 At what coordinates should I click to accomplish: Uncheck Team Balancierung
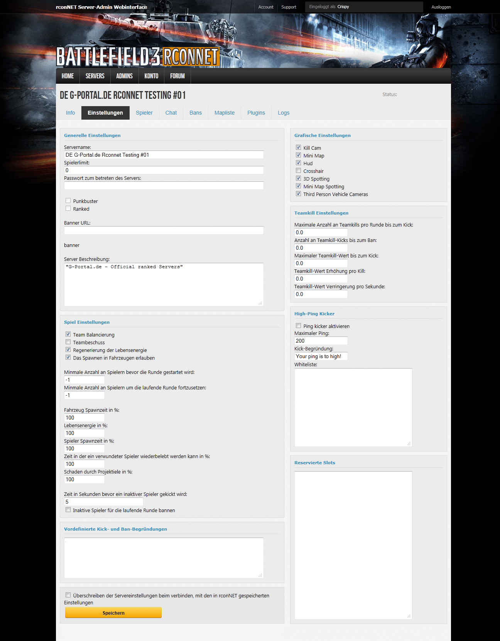point(68,334)
